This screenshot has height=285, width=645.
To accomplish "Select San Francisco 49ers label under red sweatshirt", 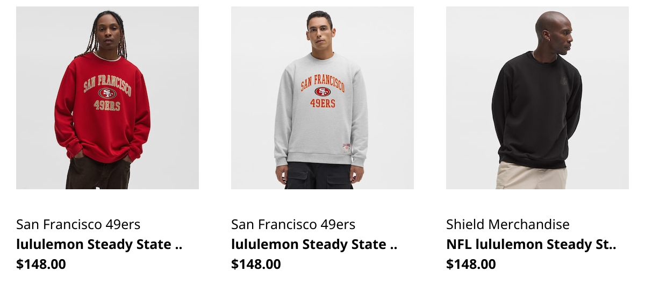I will 78,224.
